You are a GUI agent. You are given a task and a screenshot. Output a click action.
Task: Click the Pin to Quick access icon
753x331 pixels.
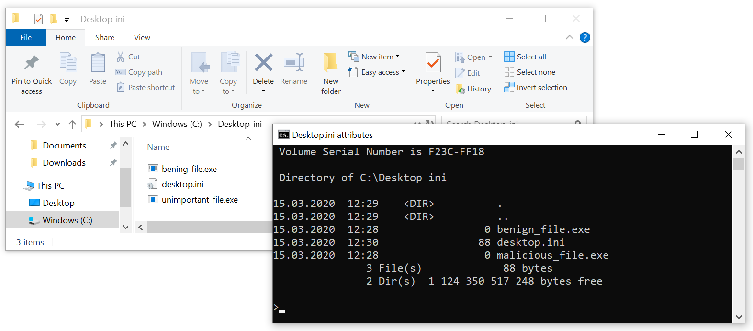[x=32, y=63]
